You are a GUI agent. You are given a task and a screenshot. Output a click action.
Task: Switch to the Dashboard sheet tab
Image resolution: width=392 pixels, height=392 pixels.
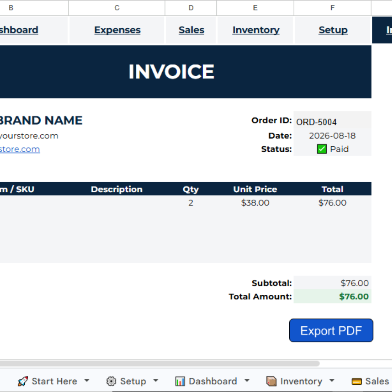(x=213, y=381)
